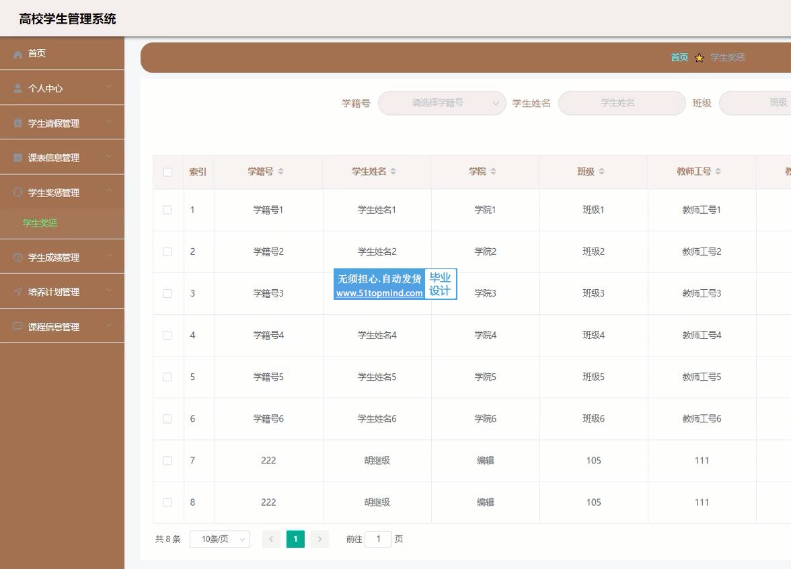Image resolution: width=791 pixels, height=569 pixels.
Task: Expand the 学生成绩管理 menu chevron
Action: tap(109, 256)
